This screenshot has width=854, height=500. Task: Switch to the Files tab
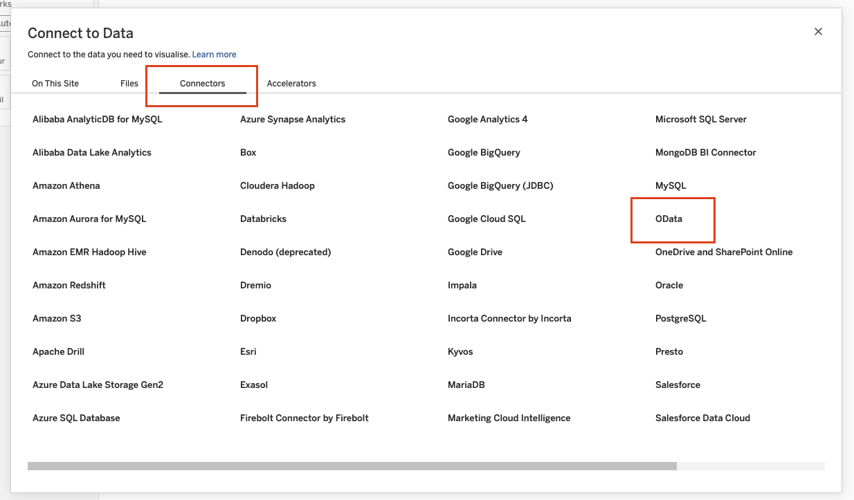coord(129,84)
